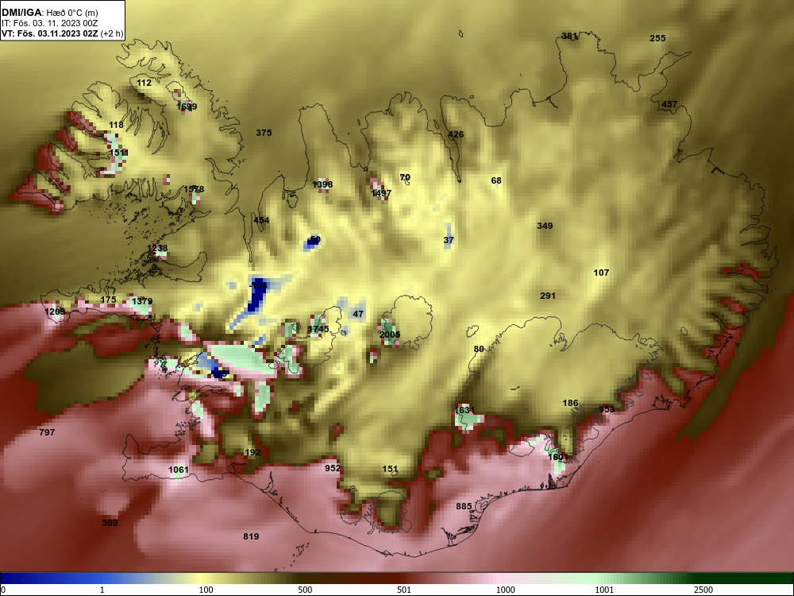
Task: Select the map value 1398
Action: 322,184
